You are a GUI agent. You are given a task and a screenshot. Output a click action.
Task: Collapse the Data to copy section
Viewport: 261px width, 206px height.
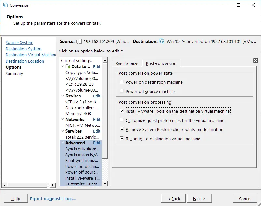click(63, 66)
